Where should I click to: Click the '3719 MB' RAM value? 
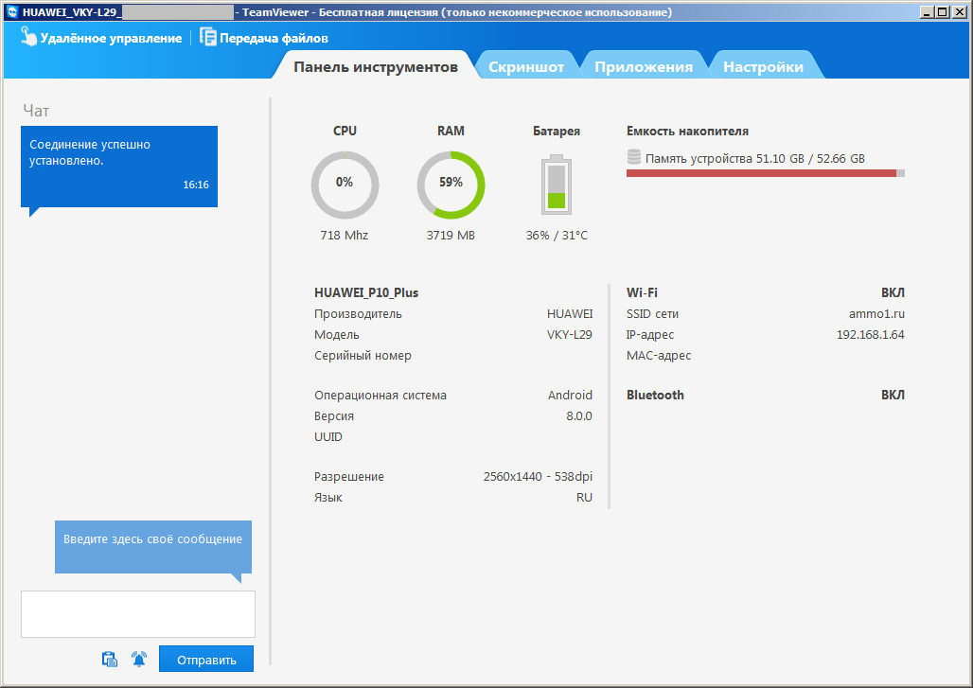451,235
